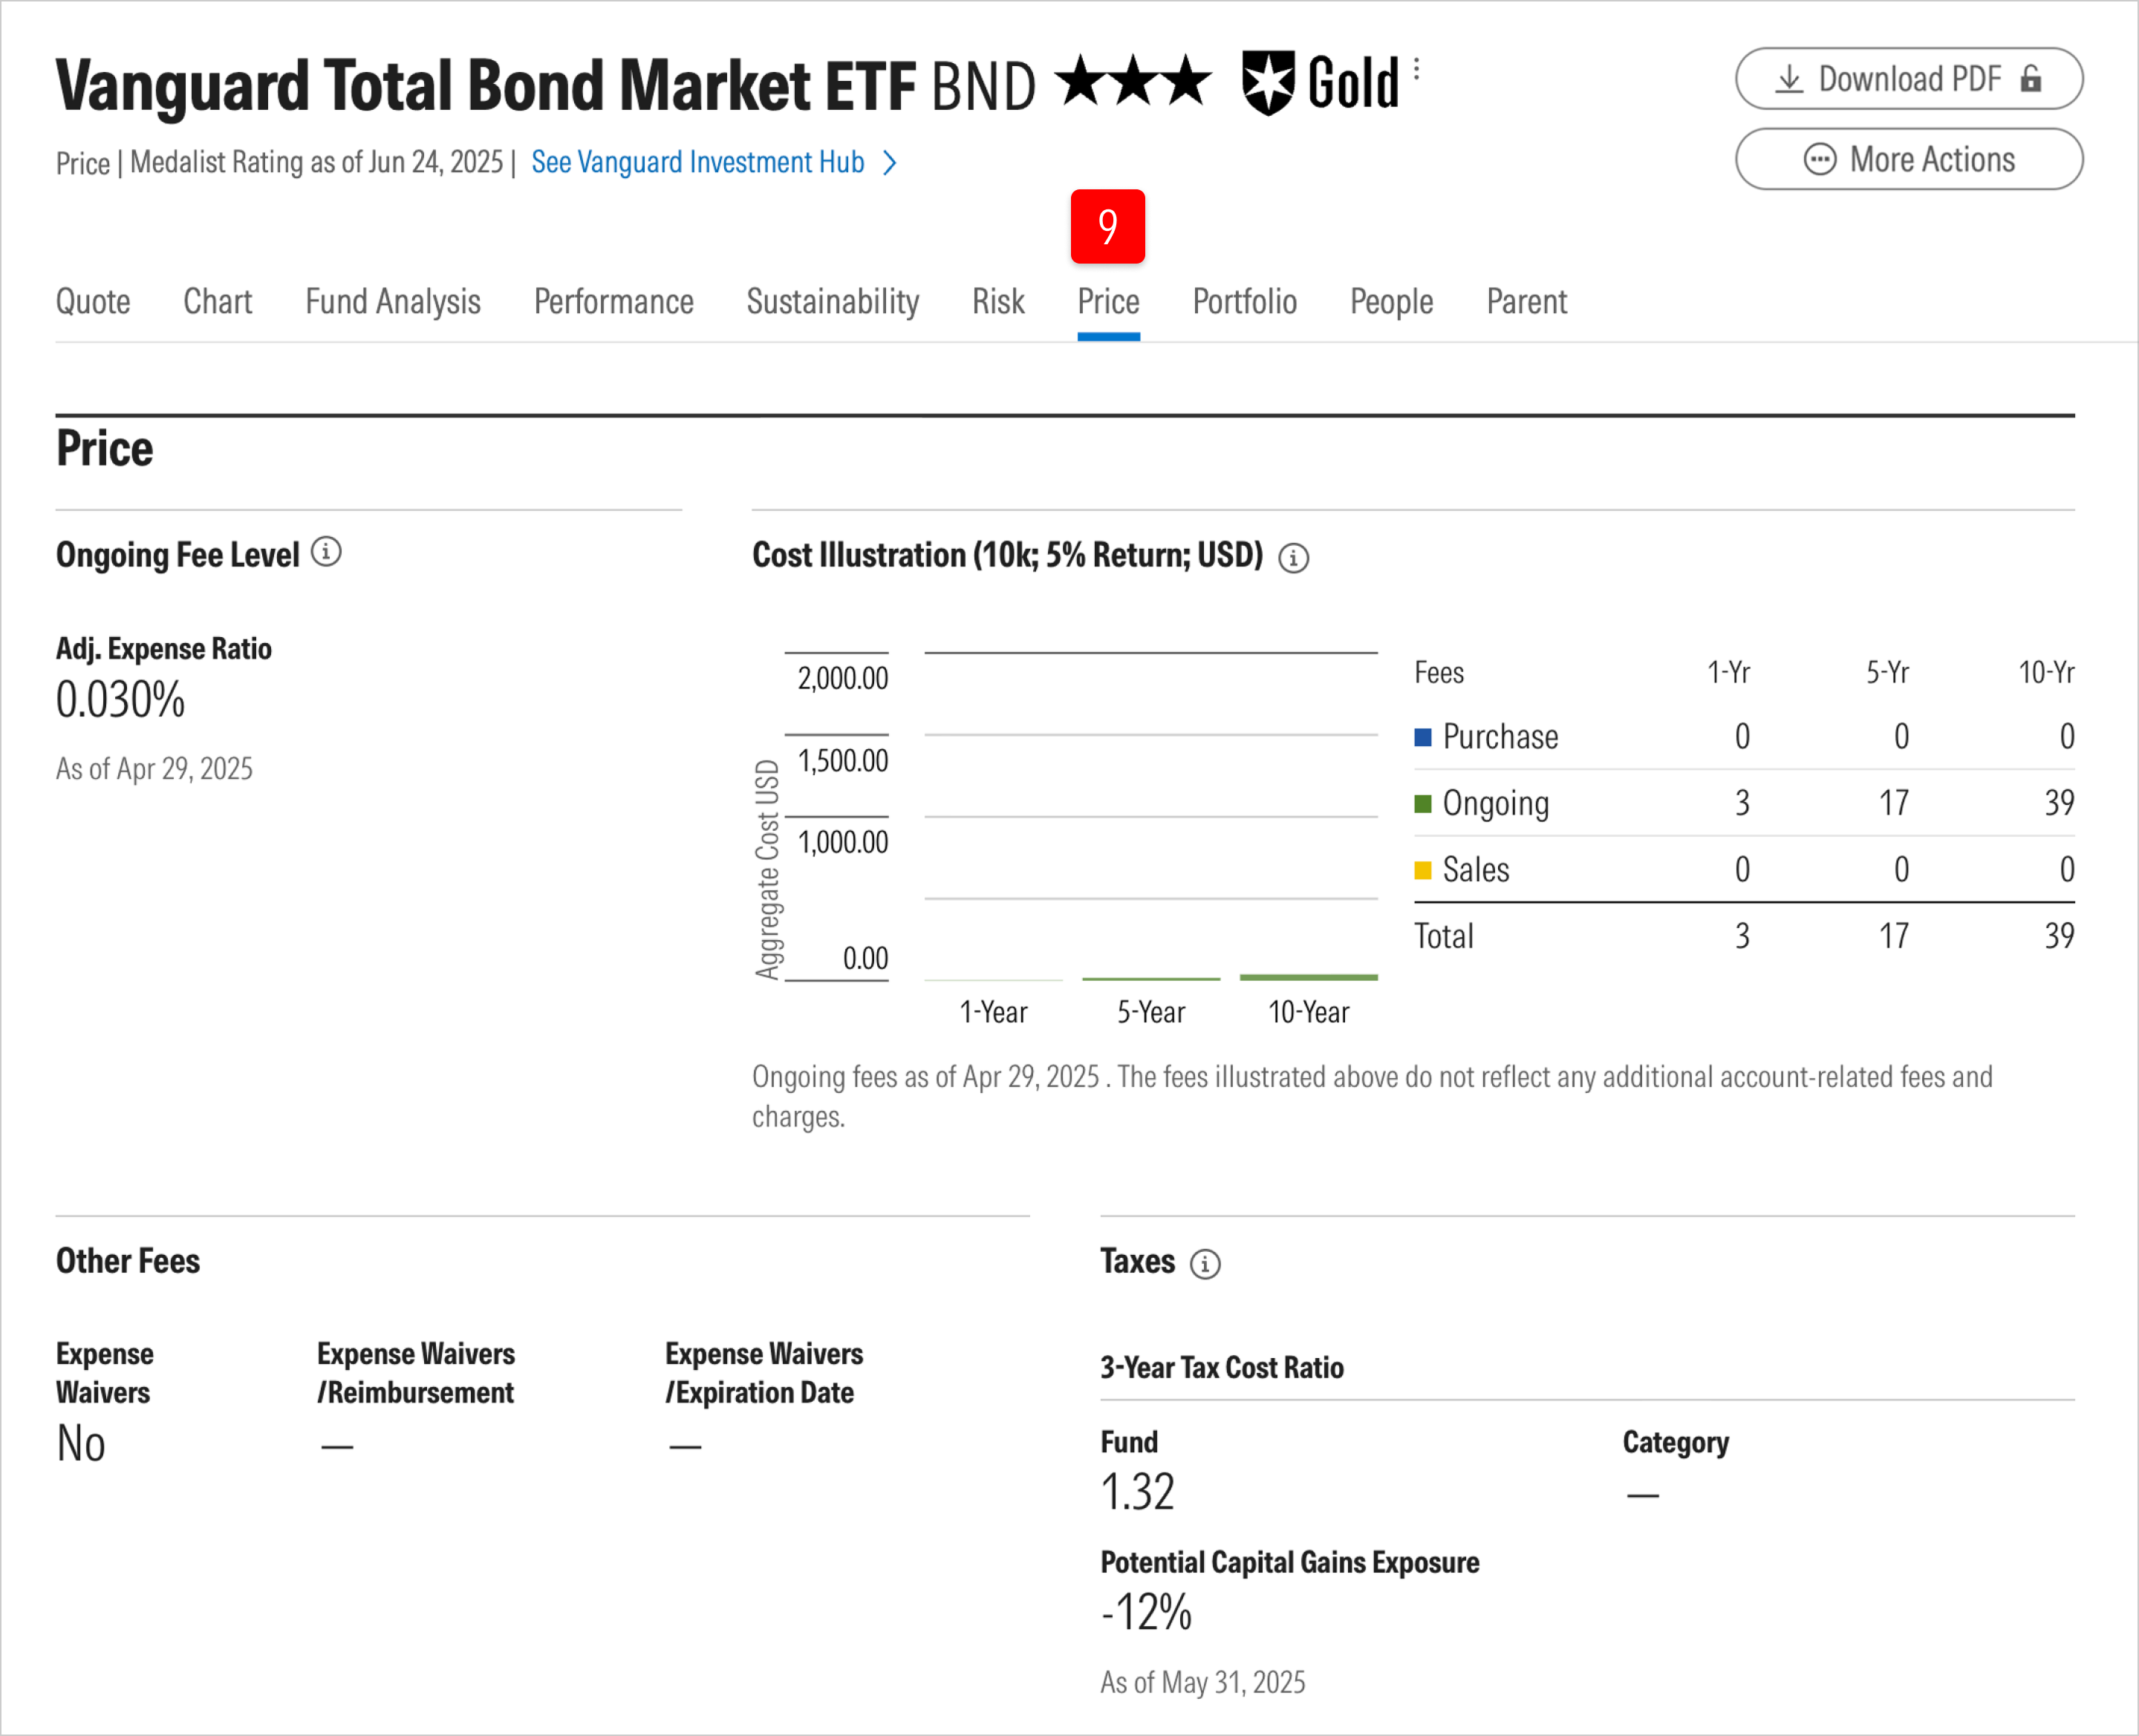Click the 10-Year bar in cost chart
Screen dimensions: 2139x1736
[x=1308, y=977]
